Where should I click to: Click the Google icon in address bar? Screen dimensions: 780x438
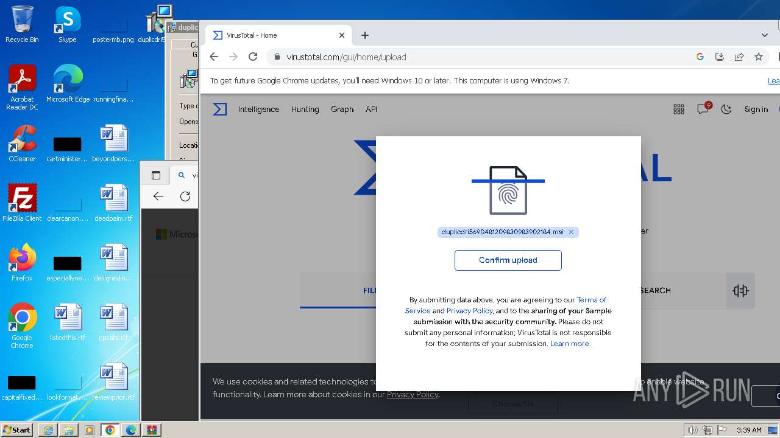(x=700, y=57)
